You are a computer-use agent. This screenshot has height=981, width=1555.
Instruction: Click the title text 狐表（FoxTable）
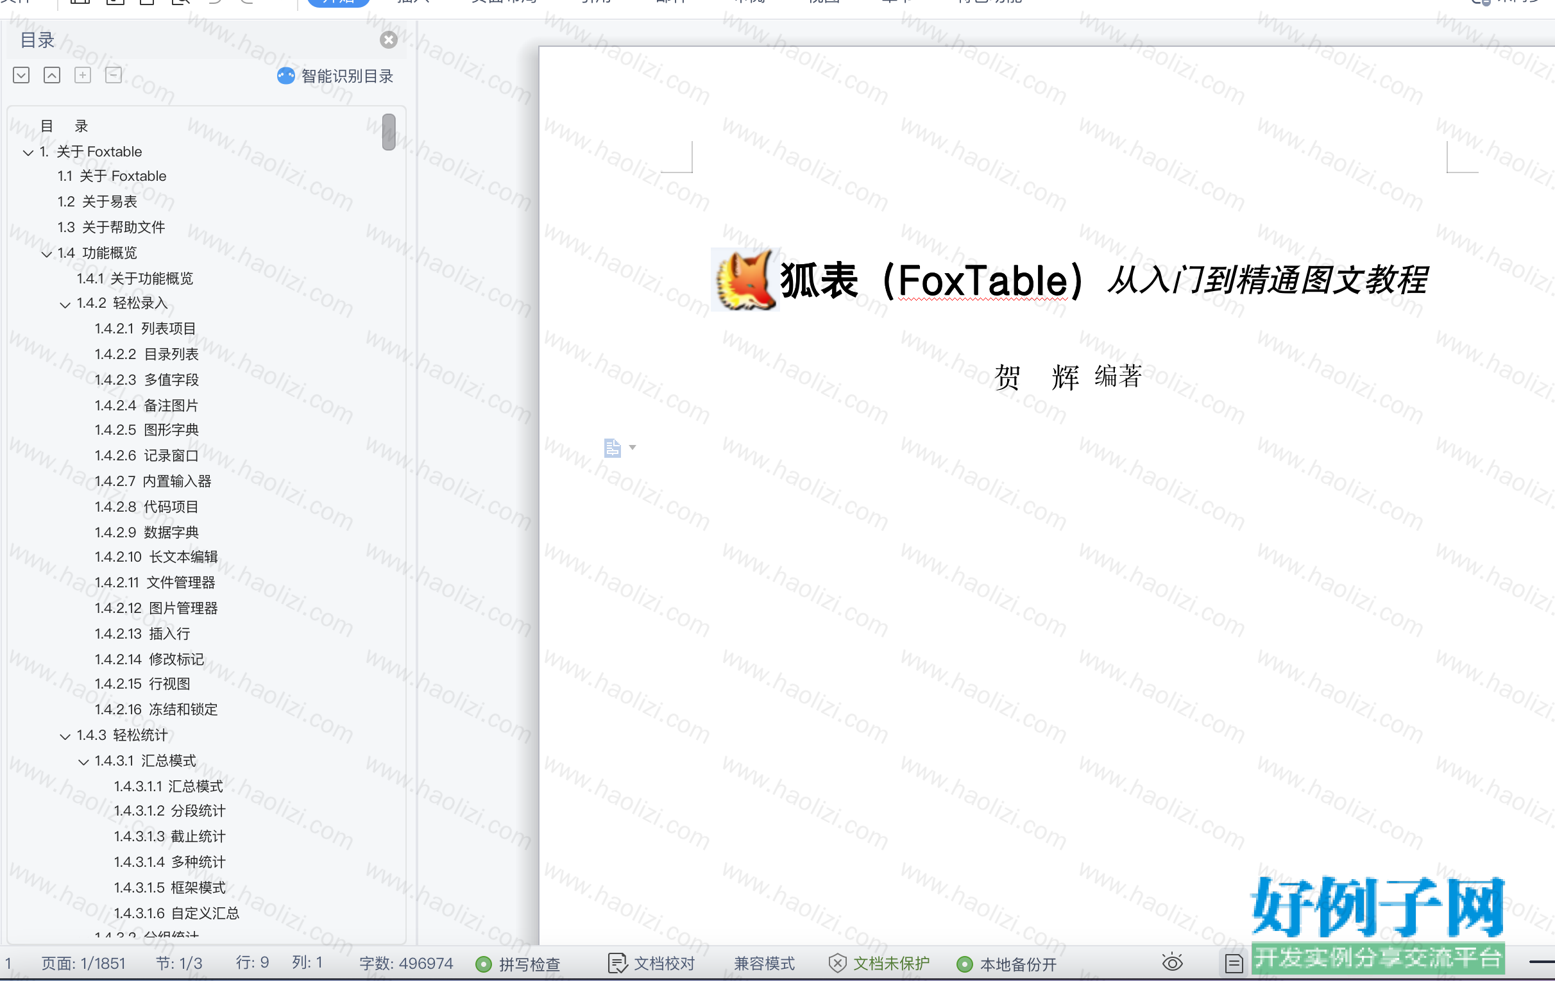[932, 281]
